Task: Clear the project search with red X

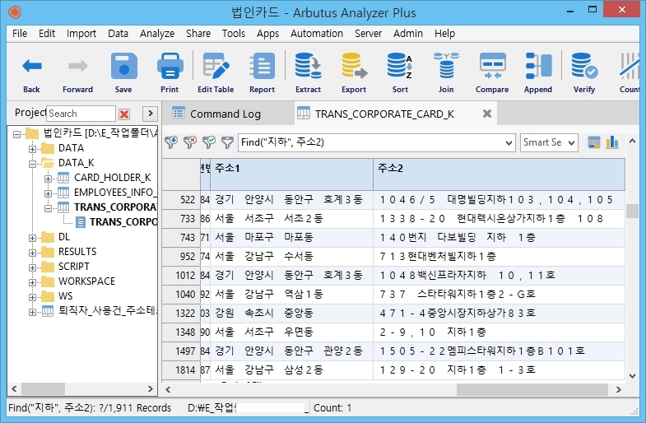Action: (x=124, y=114)
